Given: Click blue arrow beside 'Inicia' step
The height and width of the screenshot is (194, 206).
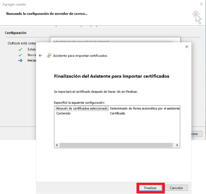Looking at the screenshot, I should (x=20, y=61).
